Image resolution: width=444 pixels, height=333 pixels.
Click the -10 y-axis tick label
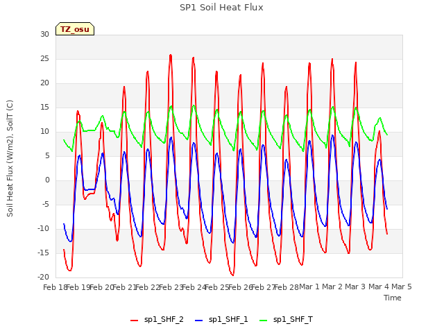pyautogui.click(x=43, y=228)
